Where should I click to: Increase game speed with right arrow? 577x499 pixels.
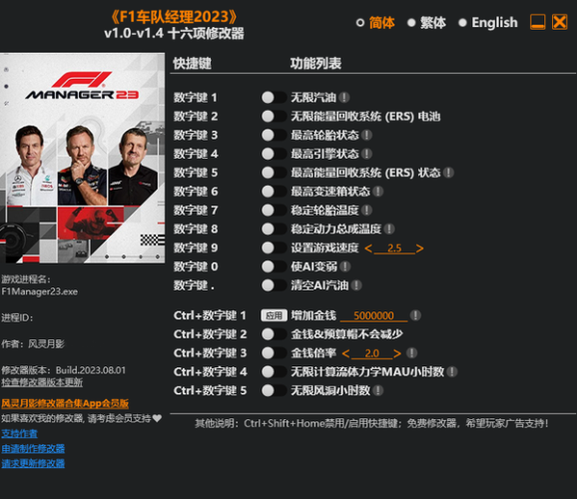[419, 249]
